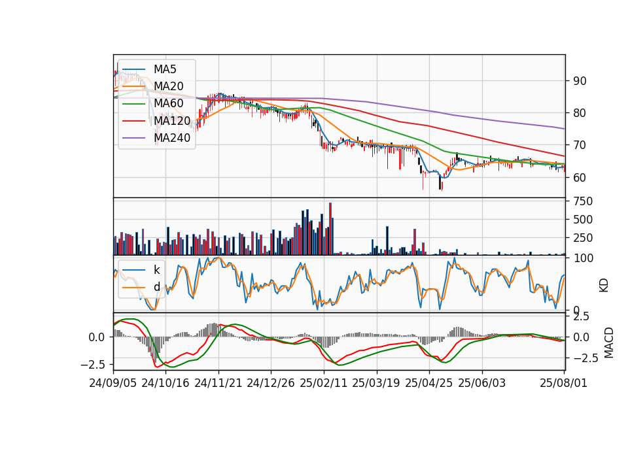The width and height of the screenshot is (628, 451).
Task: Click the 70 price axis tick label
Action: pos(580,145)
